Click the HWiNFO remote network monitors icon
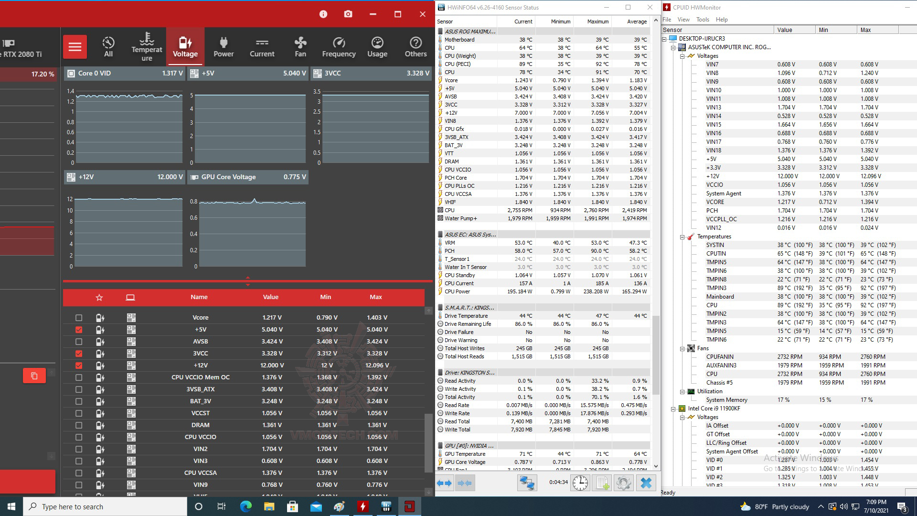The image size is (917, 516). (x=527, y=483)
